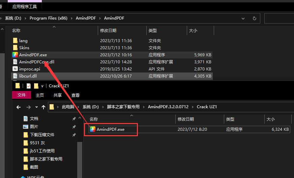Open the jb51工作使用 folder

pos(42,151)
